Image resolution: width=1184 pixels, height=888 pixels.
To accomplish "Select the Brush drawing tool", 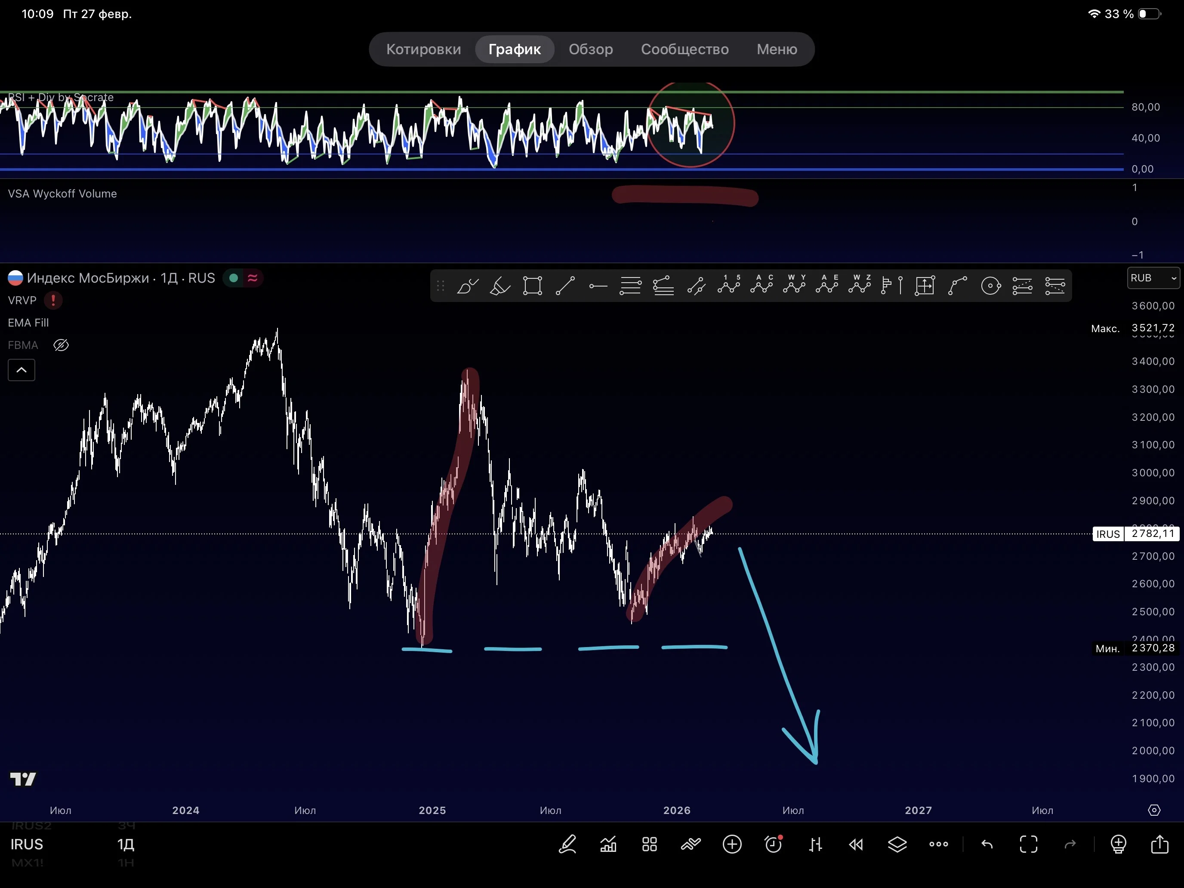I will click(467, 286).
